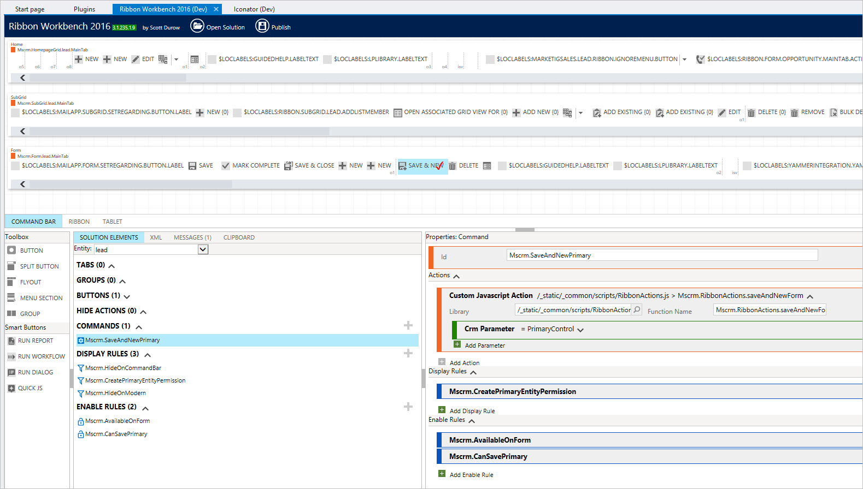Click the Publish disk icon

coord(262,26)
